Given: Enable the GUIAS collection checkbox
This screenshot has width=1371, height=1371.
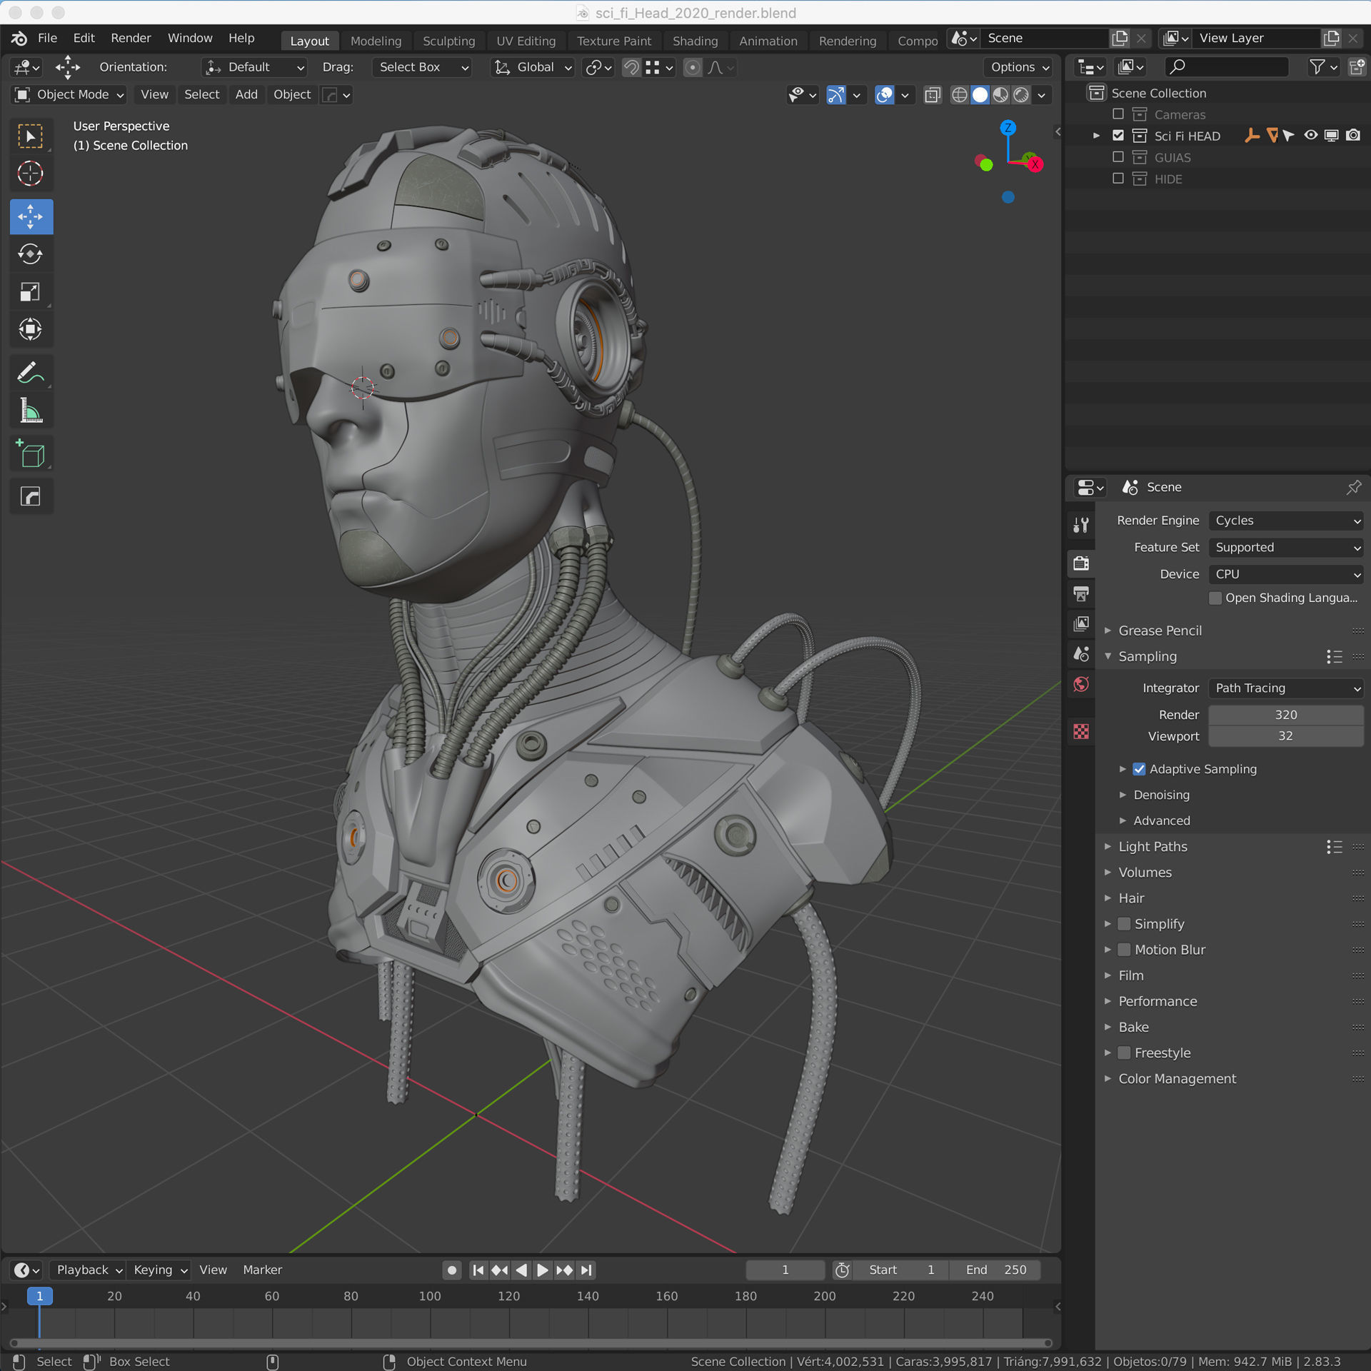Looking at the screenshot, I should tap(1118, 157).
